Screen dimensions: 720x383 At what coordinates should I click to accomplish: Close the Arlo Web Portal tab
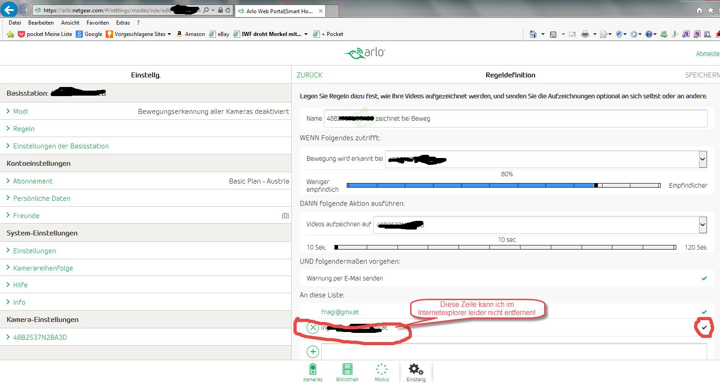tap(320, 11)
